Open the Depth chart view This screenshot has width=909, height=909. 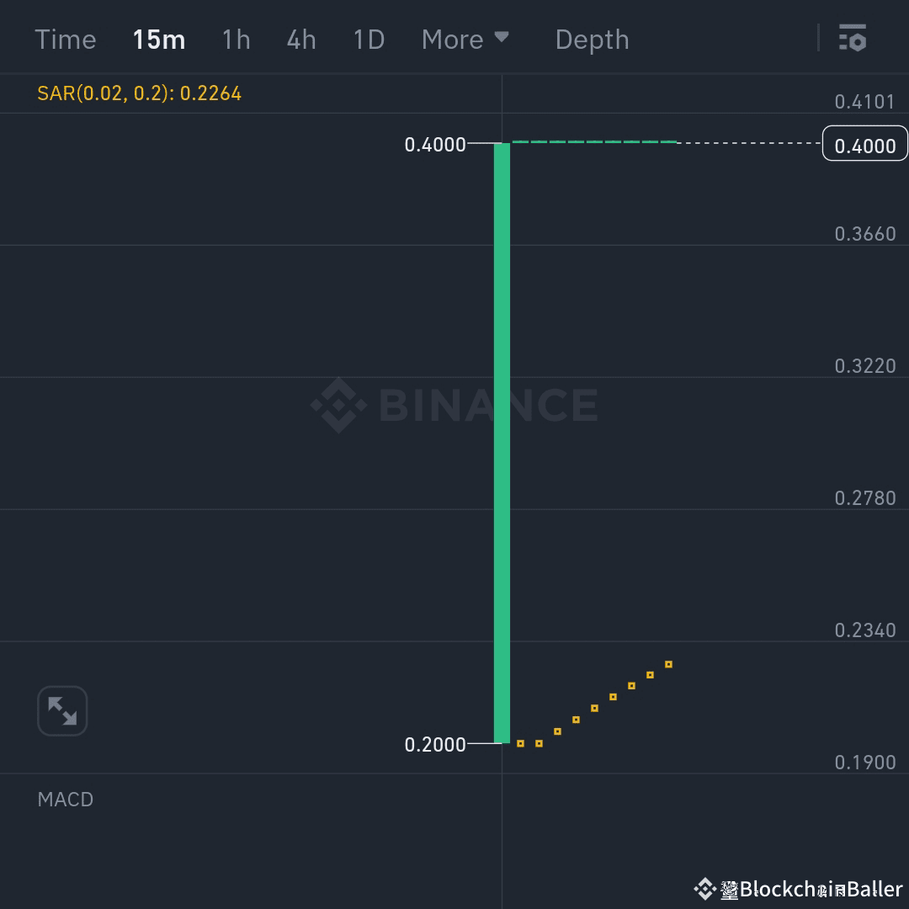[x=592, y=39]
